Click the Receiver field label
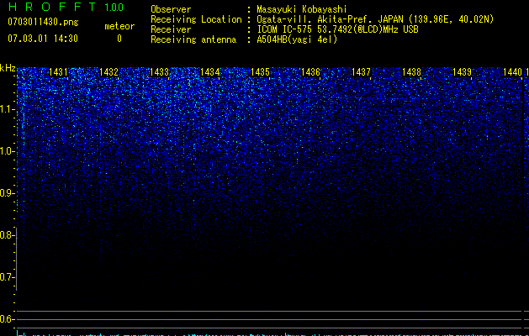 171,29
